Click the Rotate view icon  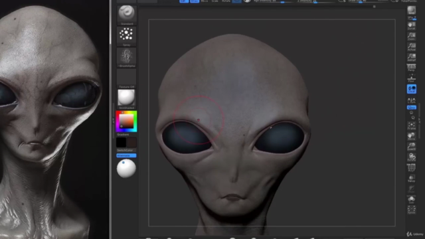click(412, 157)
